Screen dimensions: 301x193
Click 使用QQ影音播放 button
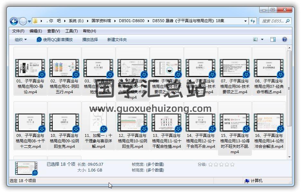55,39
